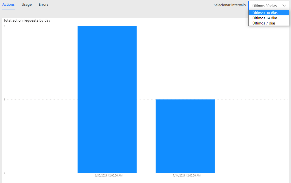Click the y-axis value 2
The image size is (291, 183).
(x=4, y=26)
